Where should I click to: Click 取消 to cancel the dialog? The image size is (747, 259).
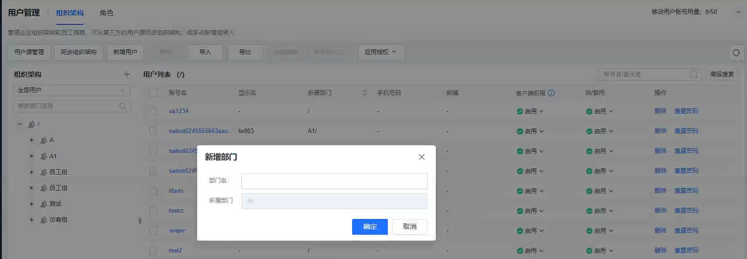click(x=410, y=227)
